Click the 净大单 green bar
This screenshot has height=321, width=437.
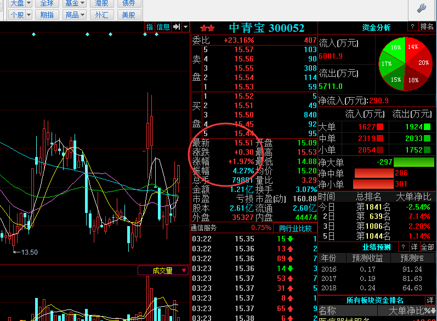pyautogui.click(x=414, y=162)
